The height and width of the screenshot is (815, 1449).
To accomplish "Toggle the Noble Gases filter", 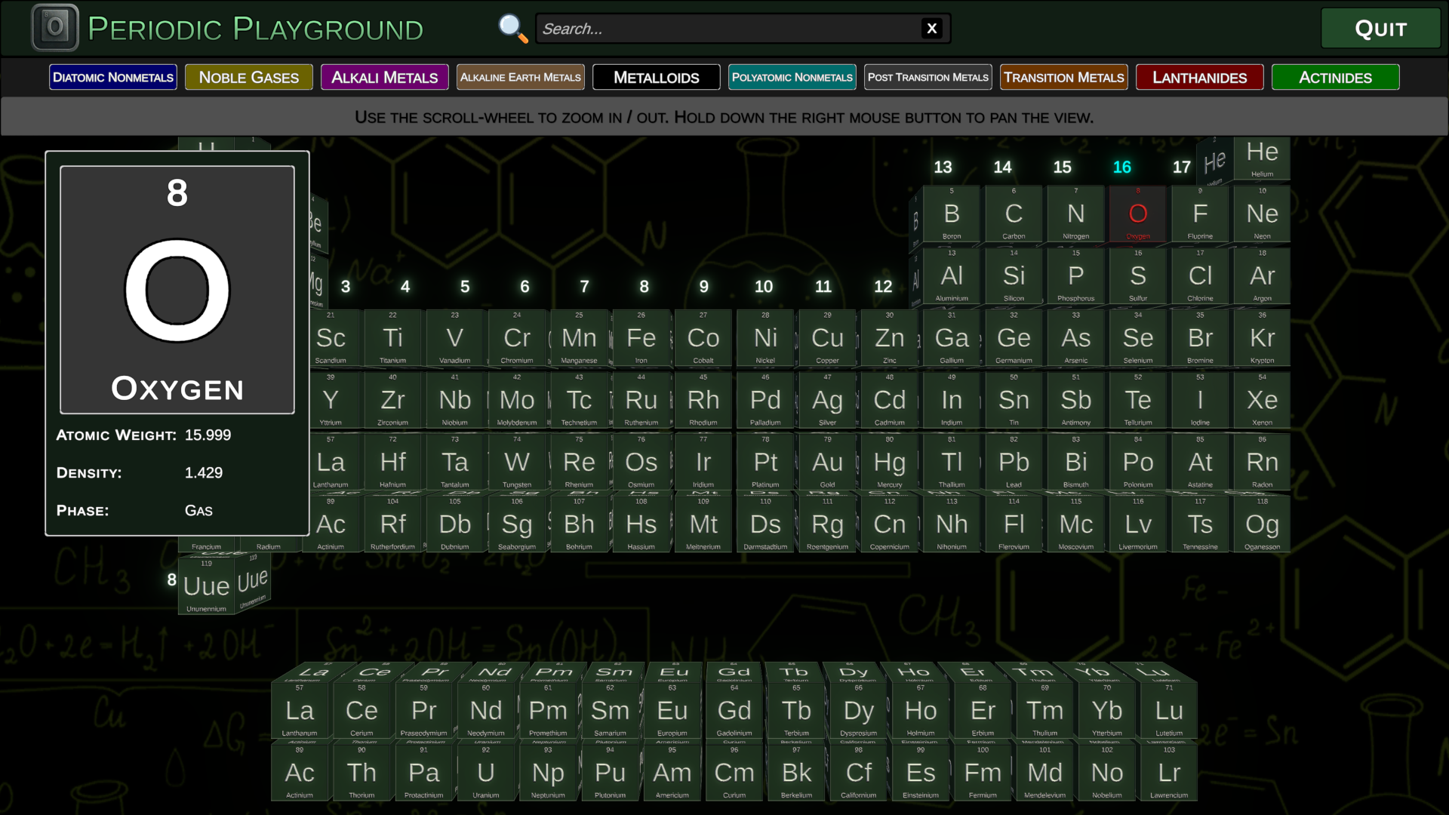I will pyautogui.click(x=249, y=77).
